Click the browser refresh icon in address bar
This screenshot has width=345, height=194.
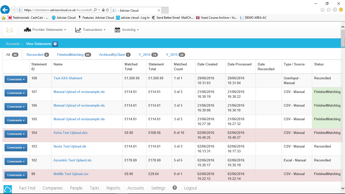tap(108, 10)
